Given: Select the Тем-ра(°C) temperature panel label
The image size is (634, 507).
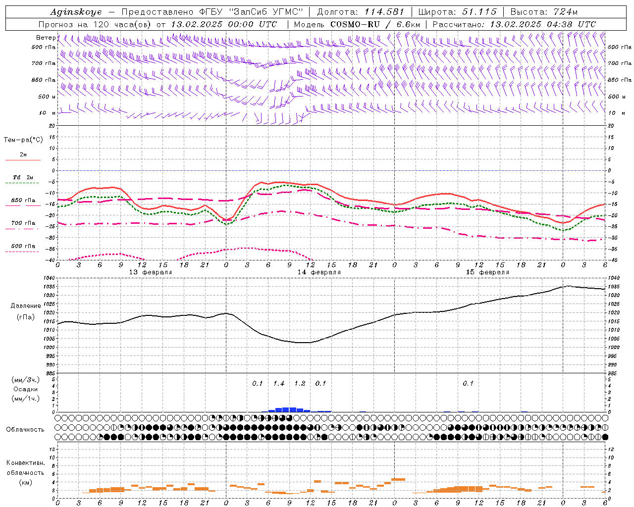Looking at the screenshot, I should pos(23,140).
